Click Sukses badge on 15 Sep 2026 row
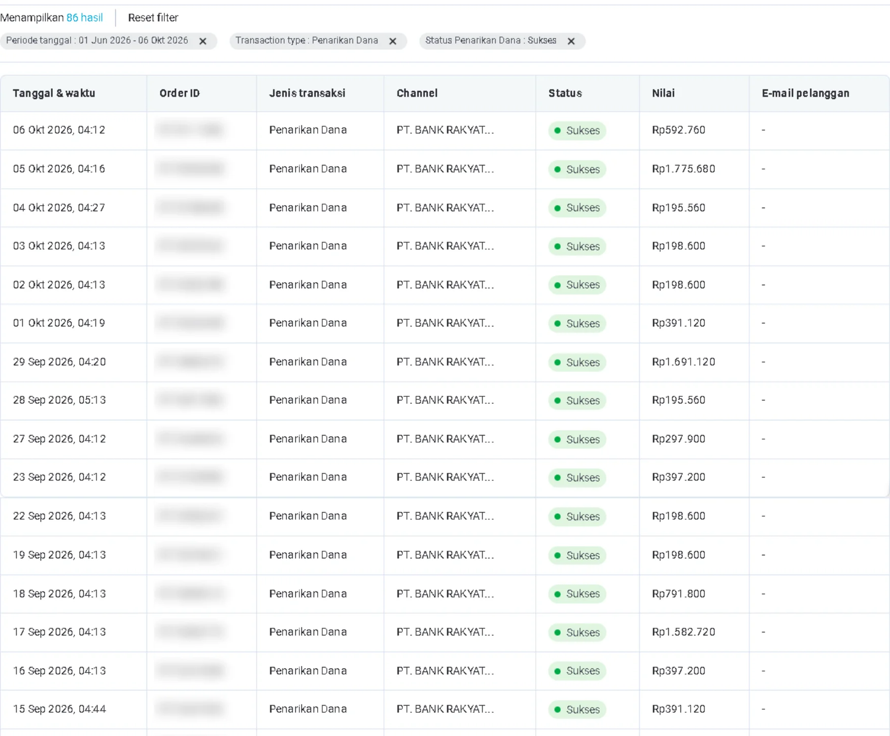 (x=577, y=710)
